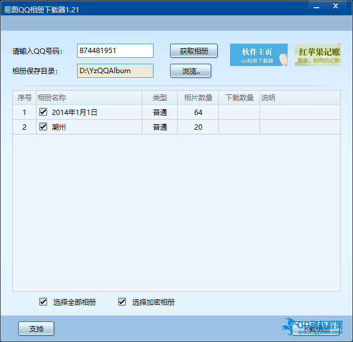
Task: Close the 易图QQ相册下载器 window
Action: tap(335, 6)
